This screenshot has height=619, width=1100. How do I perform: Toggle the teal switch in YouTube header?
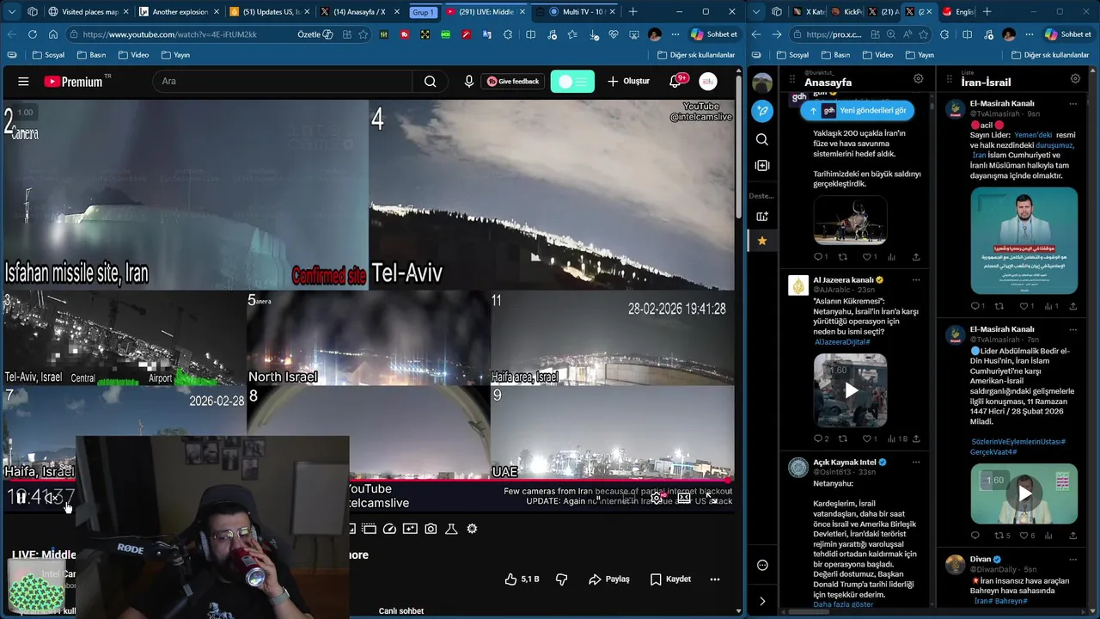tap(572, 82)
